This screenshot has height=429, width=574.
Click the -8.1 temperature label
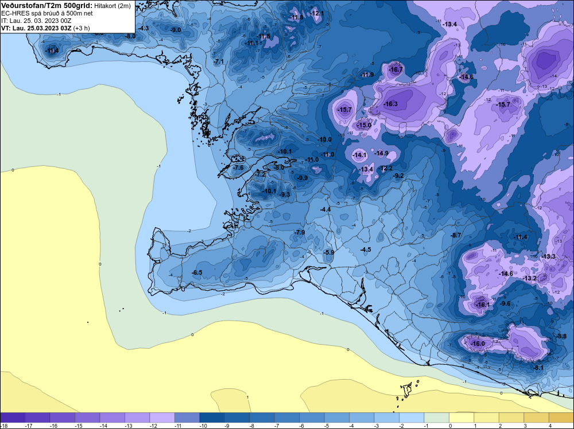pos(538,368)
